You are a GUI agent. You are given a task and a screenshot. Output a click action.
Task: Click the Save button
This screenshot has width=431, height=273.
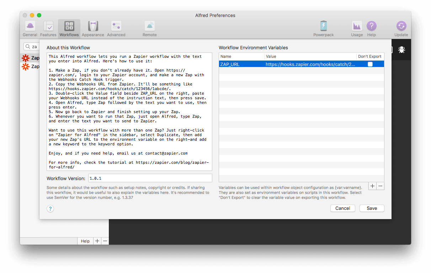tap(372, 208)
